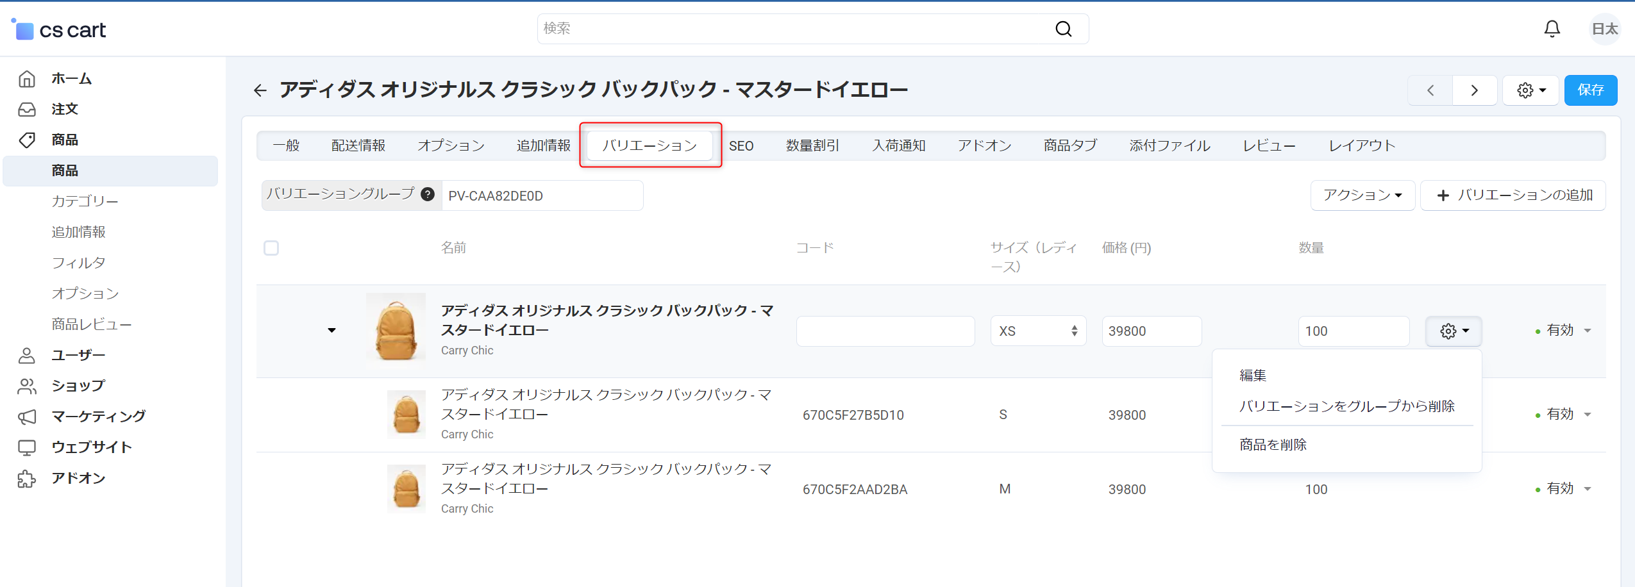Choose バリエーションをグループから削除 in the menu

point(1346,406)
